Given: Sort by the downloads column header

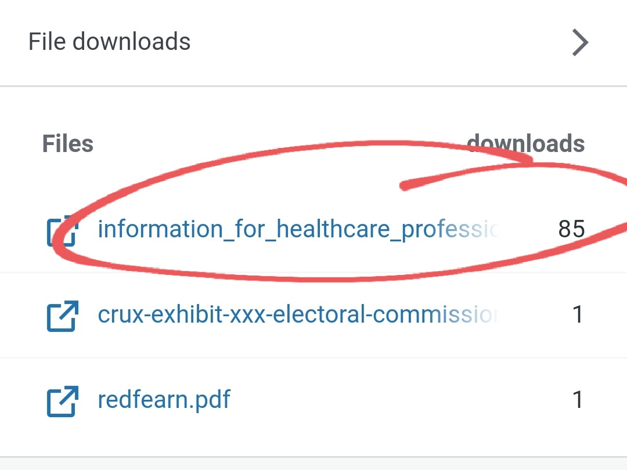Looking at the screenshot, I should pyautogui.click(x=525, y=143).
